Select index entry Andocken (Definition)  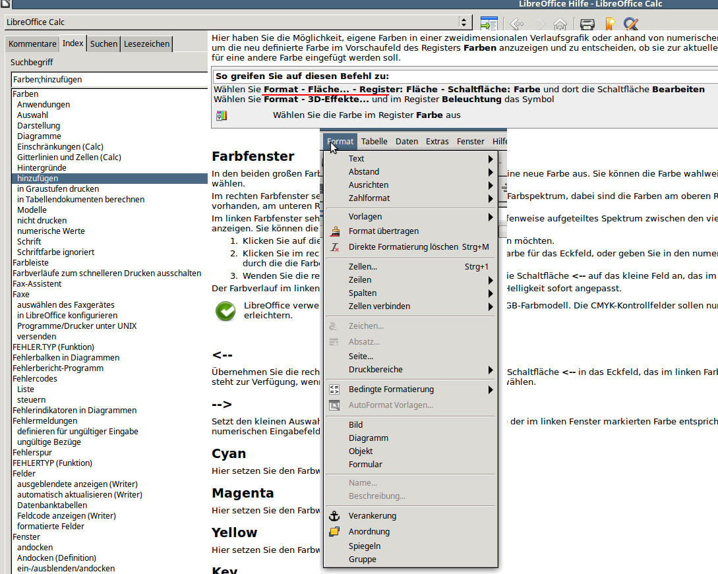(57, 558)
